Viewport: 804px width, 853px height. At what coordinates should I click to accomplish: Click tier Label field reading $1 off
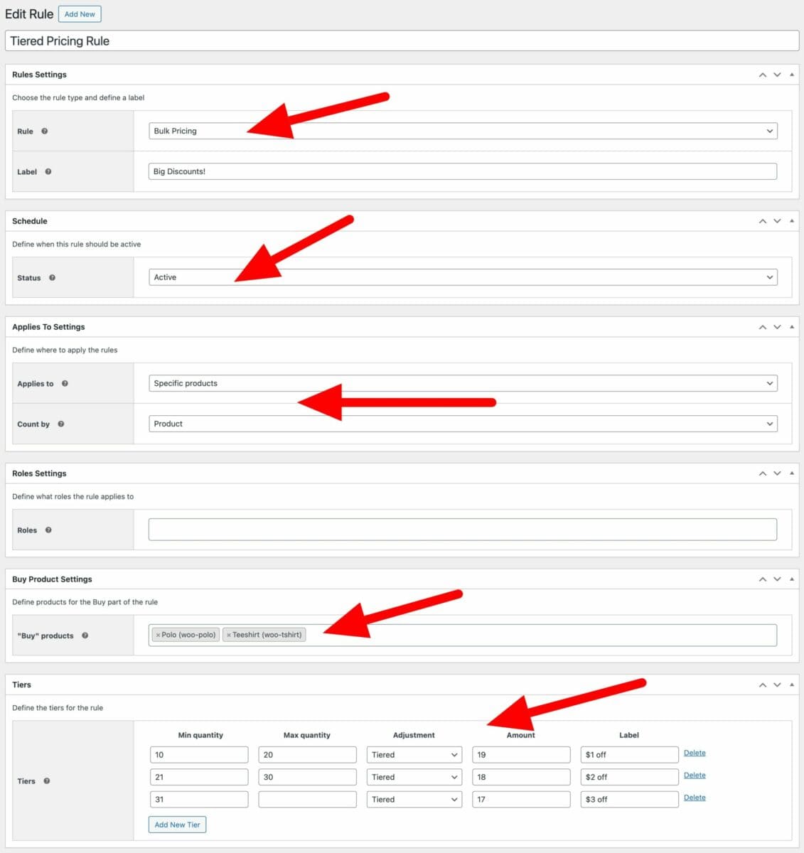[630, 755]
